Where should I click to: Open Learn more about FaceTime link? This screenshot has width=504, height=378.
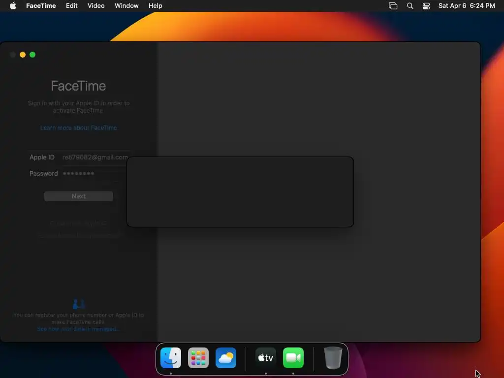79,128
